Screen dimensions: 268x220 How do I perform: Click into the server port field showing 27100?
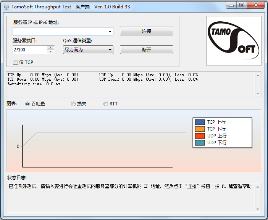point(30,50)
